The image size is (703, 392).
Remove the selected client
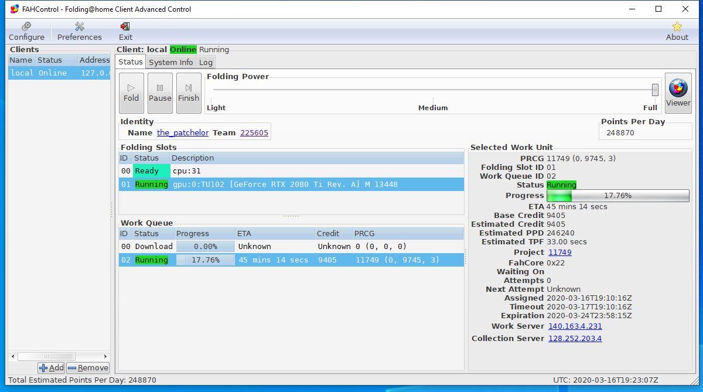pos(88,367)
